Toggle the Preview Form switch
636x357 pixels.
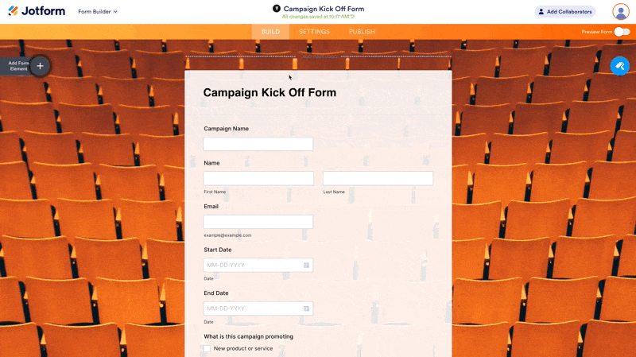(x=622, y=32)
